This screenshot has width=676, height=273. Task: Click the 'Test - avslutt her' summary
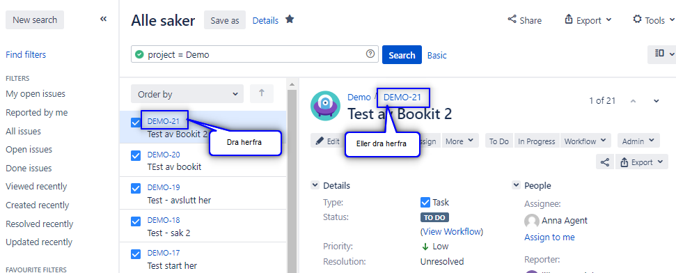pyautogui.click(x=179, y=200)
